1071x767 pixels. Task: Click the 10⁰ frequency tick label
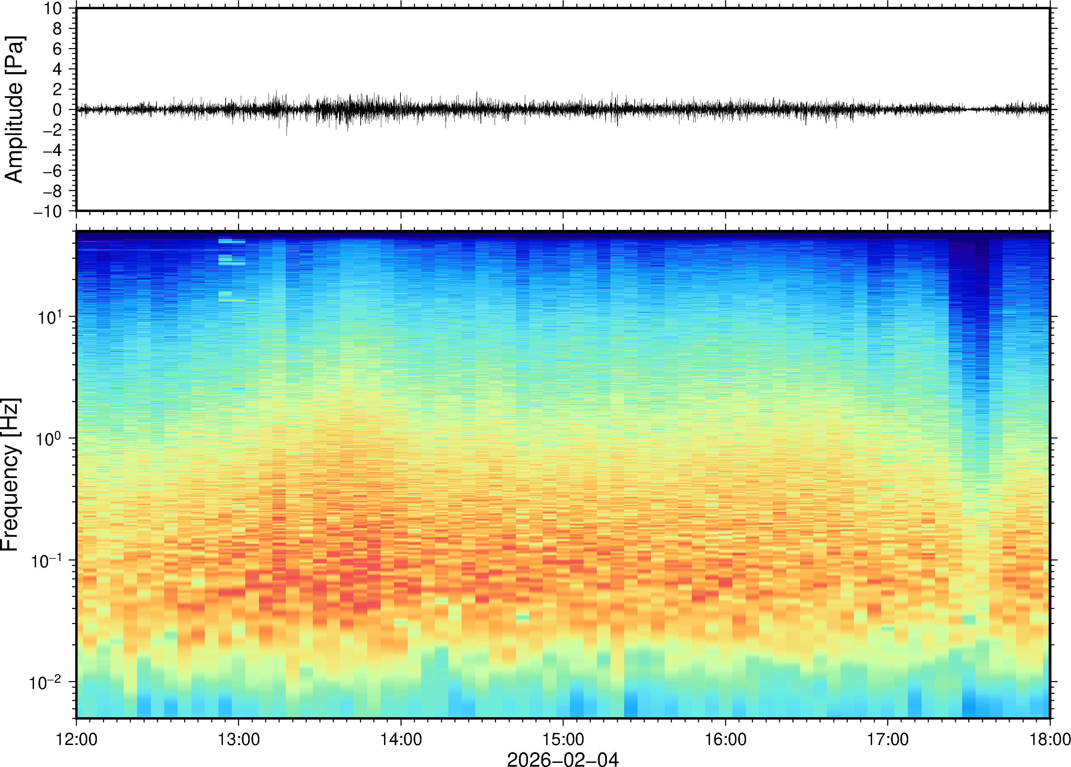[49, 438]
